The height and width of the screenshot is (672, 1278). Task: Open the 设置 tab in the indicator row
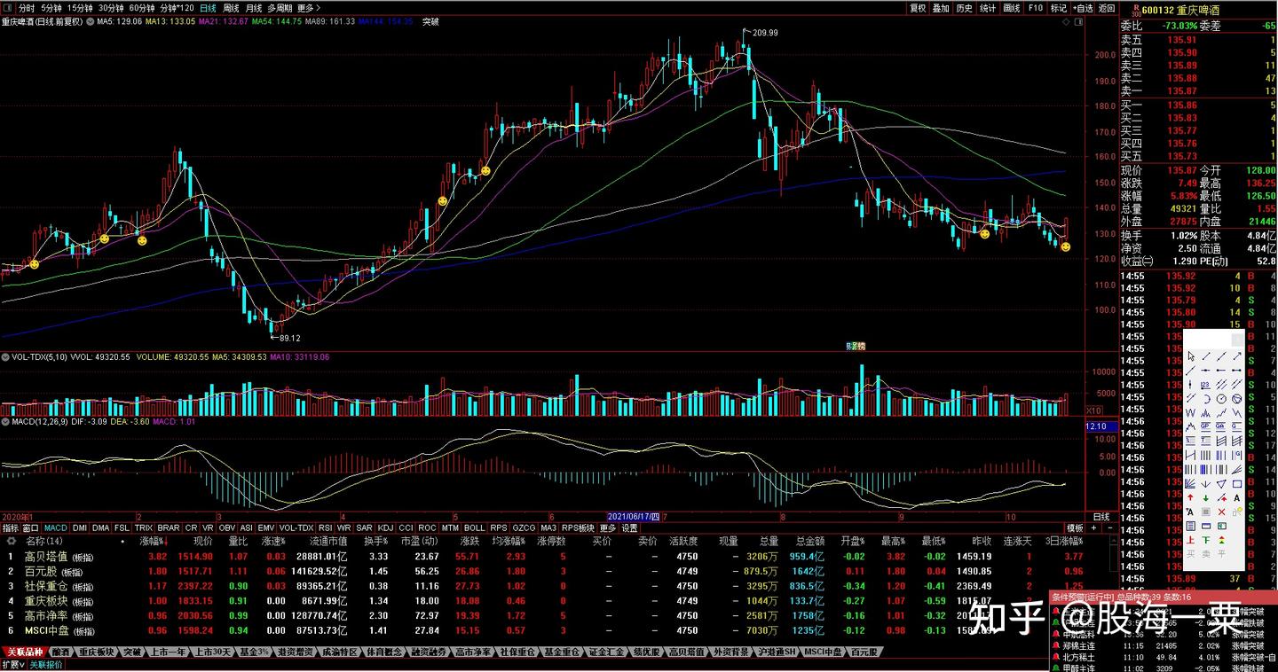629,527
